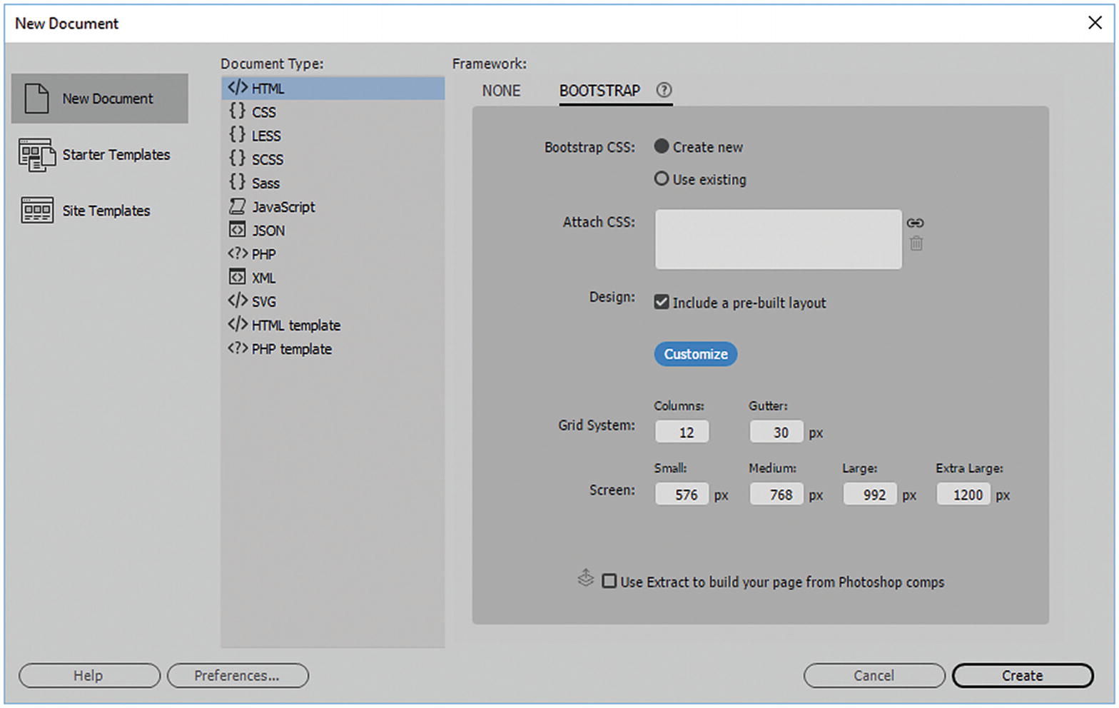Click the Bootstrap help question mark icon

664,90
